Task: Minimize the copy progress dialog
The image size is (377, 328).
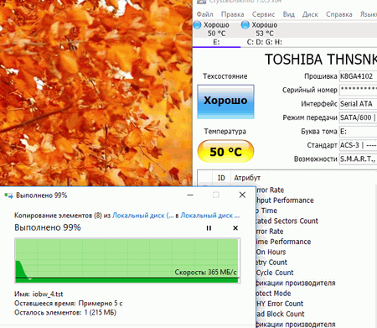Action: pyautogui.click(x=190, y=195)
